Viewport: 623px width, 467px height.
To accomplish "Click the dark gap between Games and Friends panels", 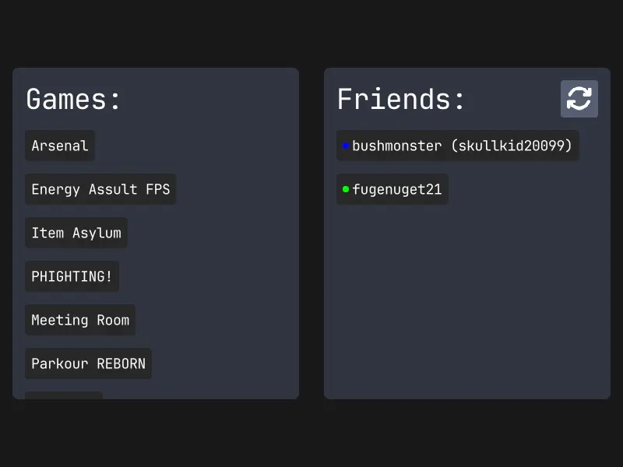I will tap(311, 233).
